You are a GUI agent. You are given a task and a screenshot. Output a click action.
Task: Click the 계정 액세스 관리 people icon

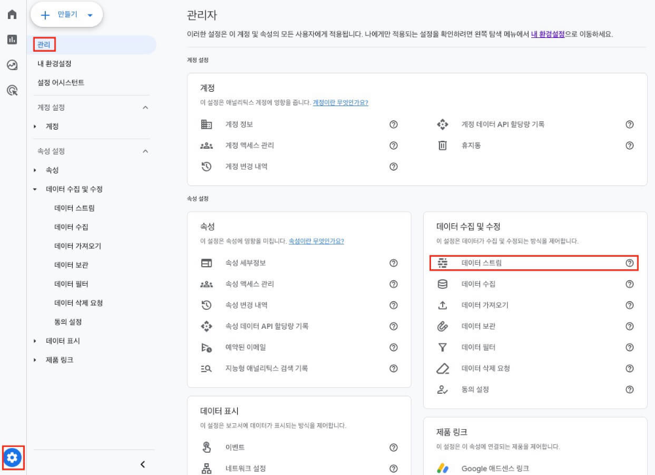pyautogui.click(x=207, y=145)
